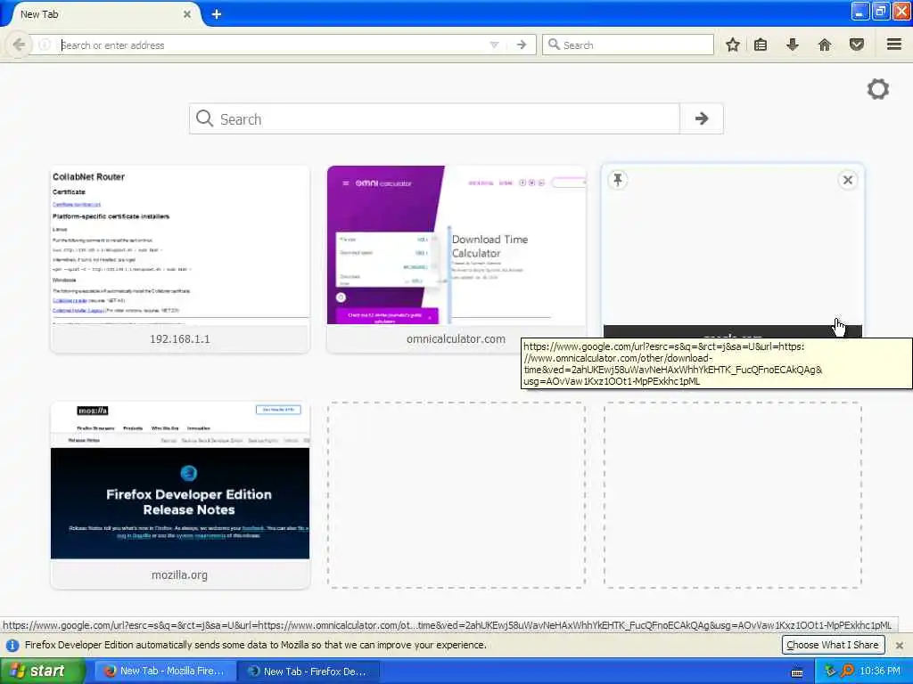Show bookmarks list icon
Screen dimensions: 913x684
pyautogui.click(x=761, y=45)
